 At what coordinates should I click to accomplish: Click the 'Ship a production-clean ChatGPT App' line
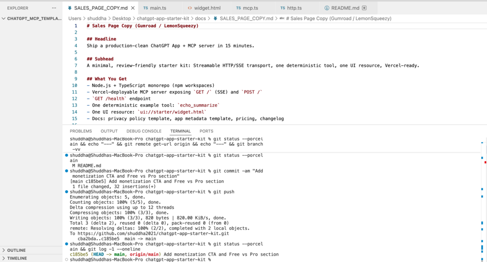[171, 46]
